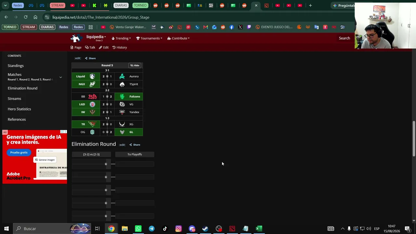Open the Trending dropdown menu
Image resolution: width=416 pixels, height=234 pixels.
[121, 38]
